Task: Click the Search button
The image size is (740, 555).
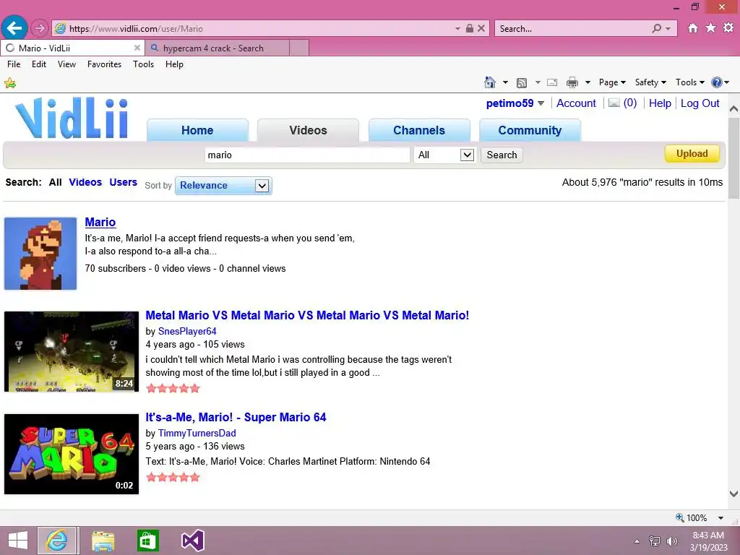Action: pos(502,155)
